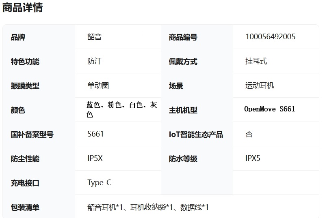Click the IPX5 value

coord(253,158)
